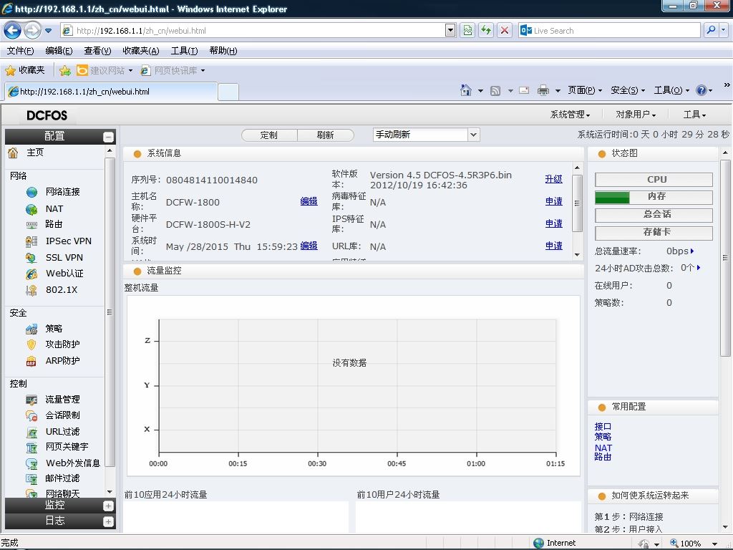Open the SSL VPN icon
Image resolution: width=733 pixels, height=550 pixels.
point(31,258)
